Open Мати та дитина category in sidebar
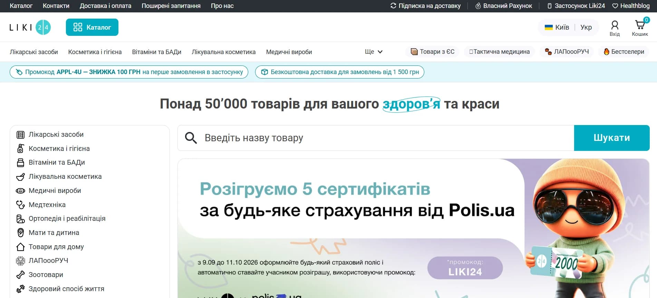657x298 pixels. click(54, 233)
